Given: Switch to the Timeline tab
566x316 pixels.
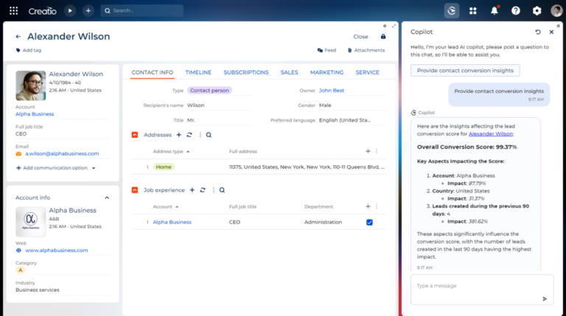Looking at the screenshot, I should point(198,72).
